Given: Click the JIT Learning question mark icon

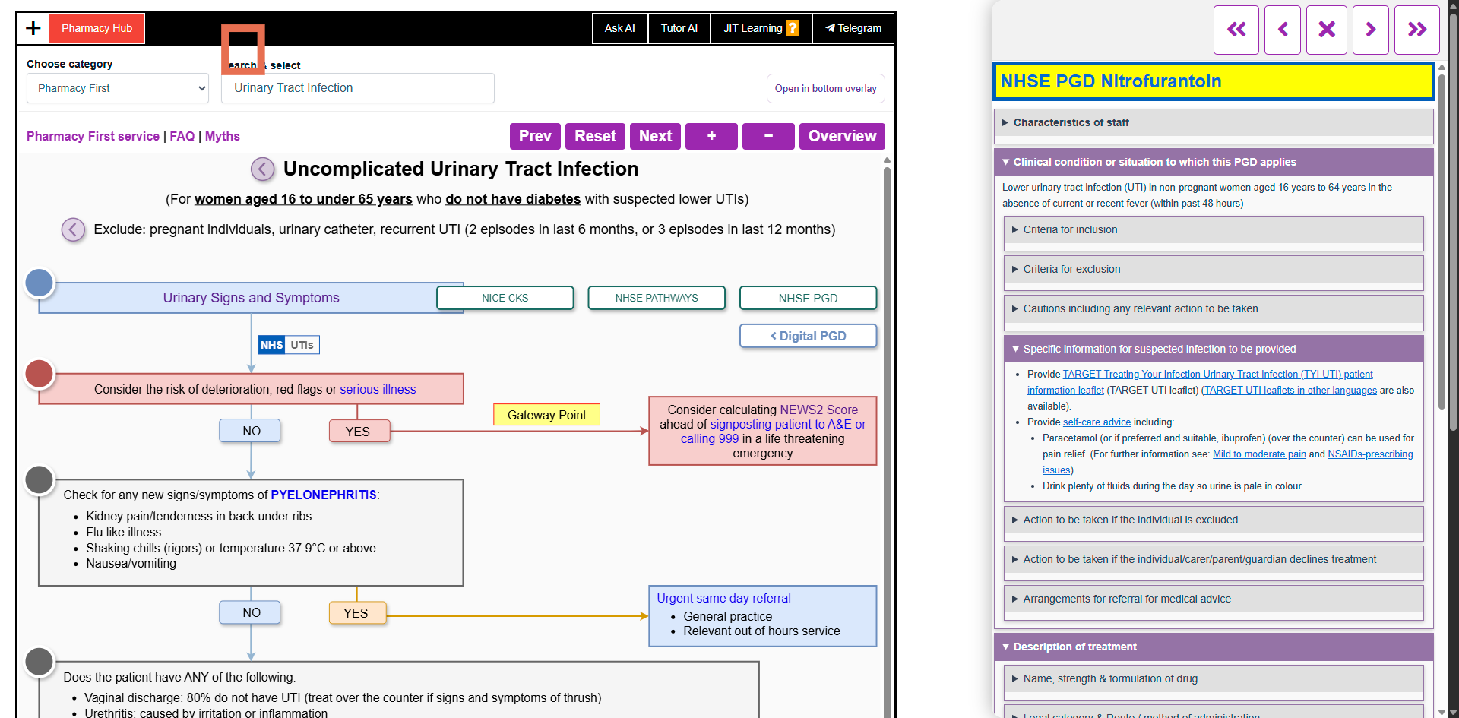Looking at the screenshot, I should click(793, 28).
